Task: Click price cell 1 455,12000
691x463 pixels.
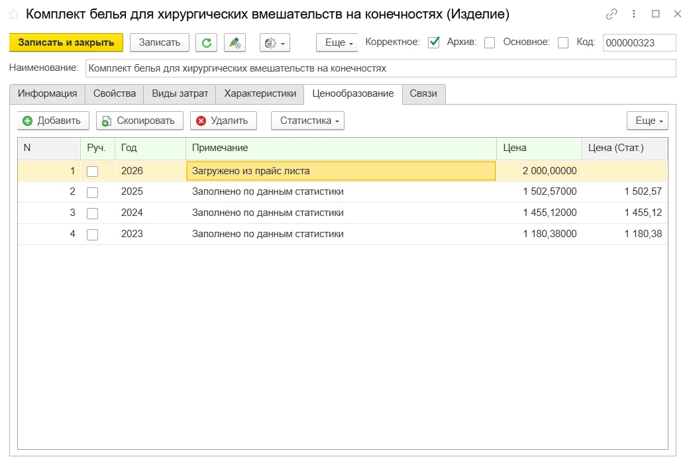Action: [539, 213]
